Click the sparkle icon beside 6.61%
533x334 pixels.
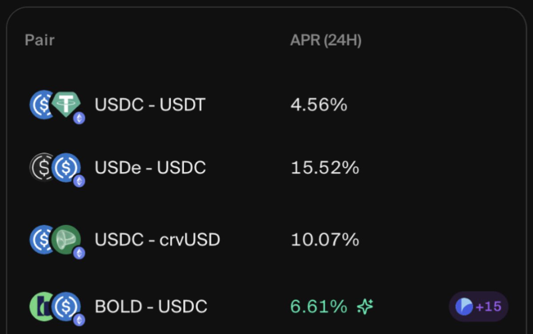coord(365,306)
